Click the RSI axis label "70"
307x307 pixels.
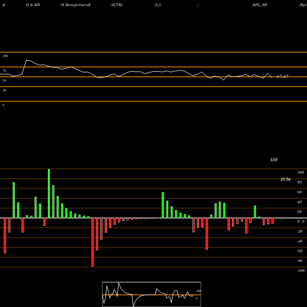pos(4,71)
